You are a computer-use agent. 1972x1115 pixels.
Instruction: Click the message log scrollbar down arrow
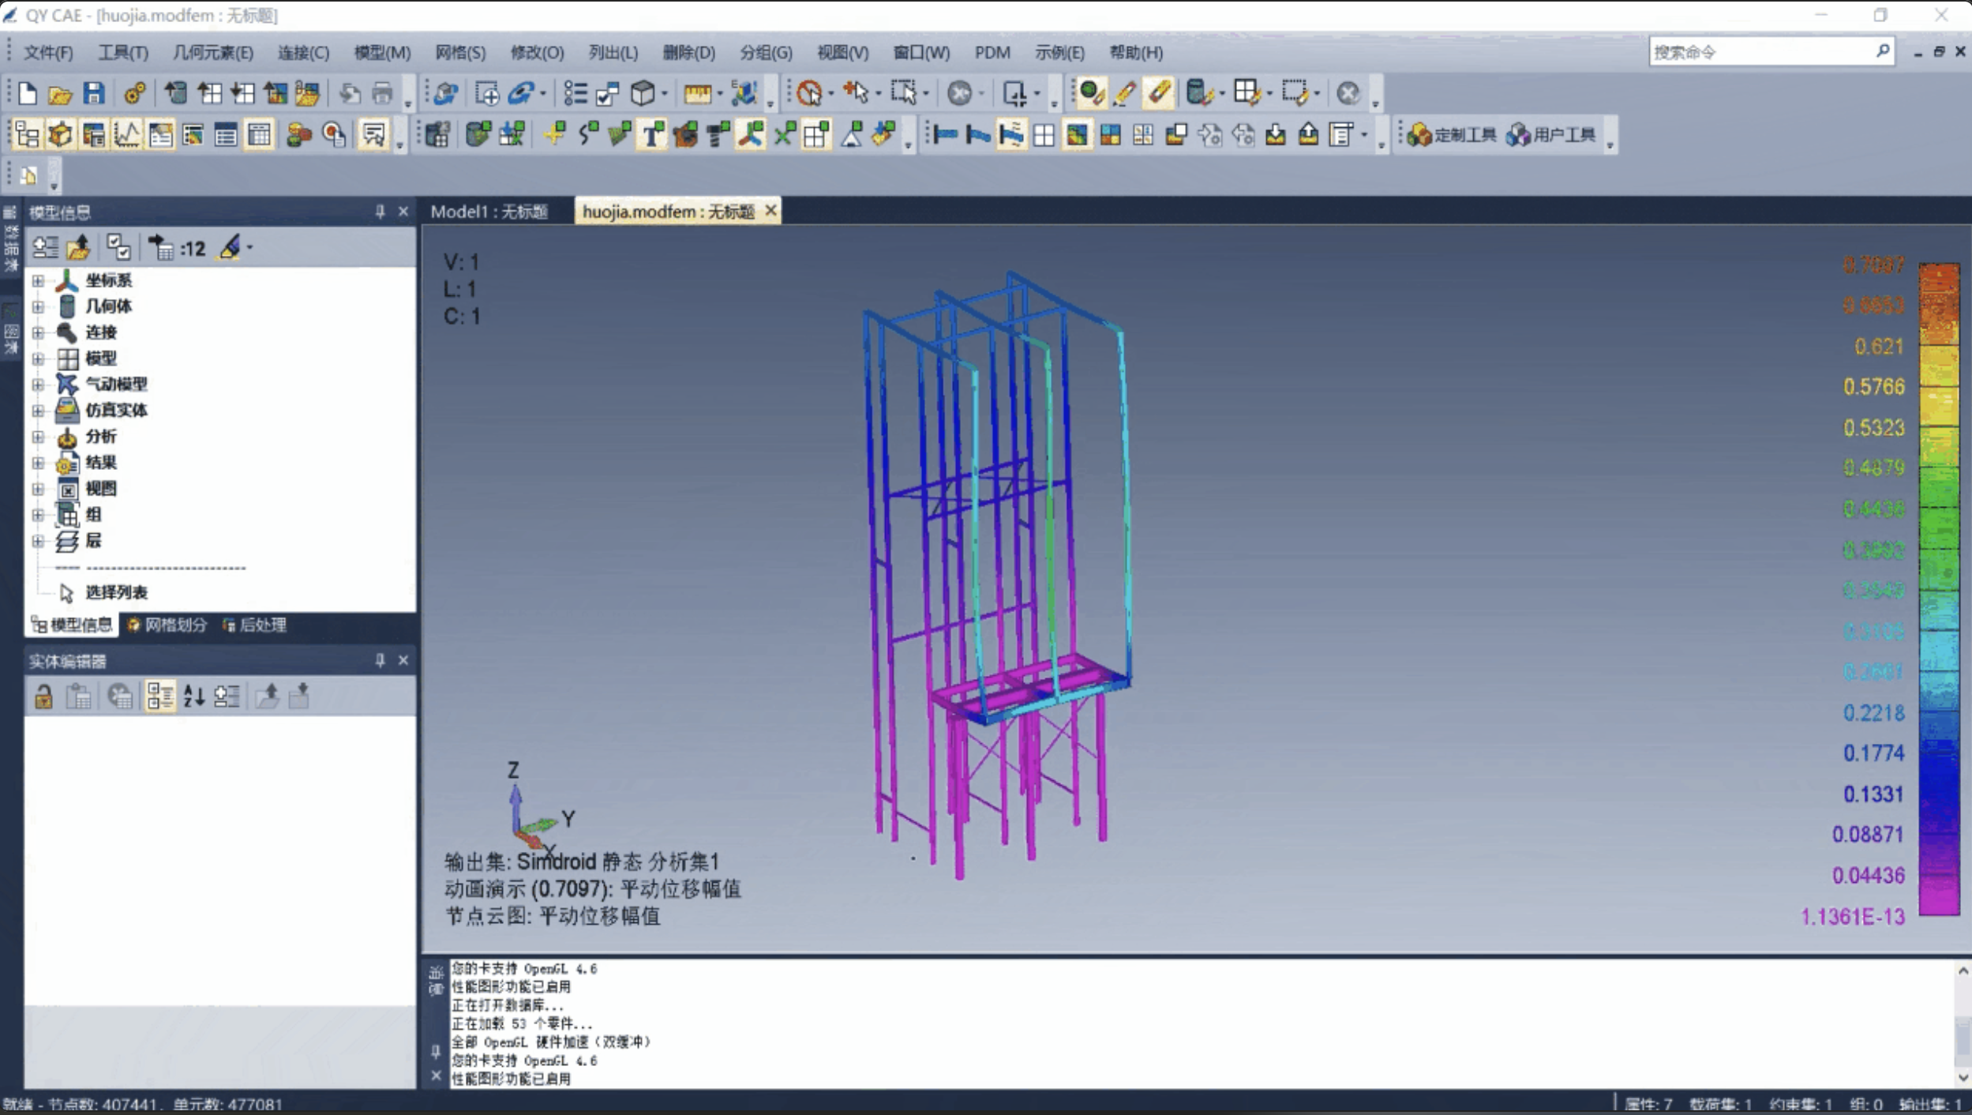pyautogui.click(x=1963, y=1077)
